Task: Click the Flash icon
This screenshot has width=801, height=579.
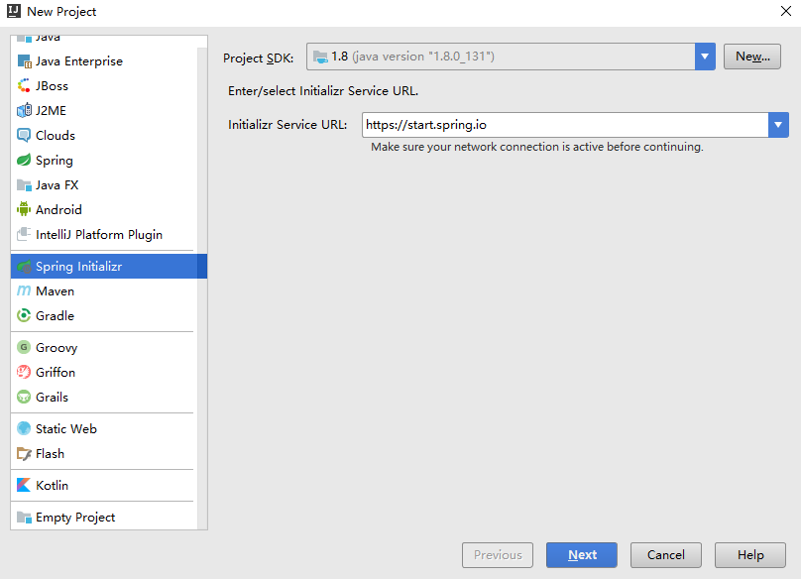Action: pyautogui.click(x=24, y=454)
